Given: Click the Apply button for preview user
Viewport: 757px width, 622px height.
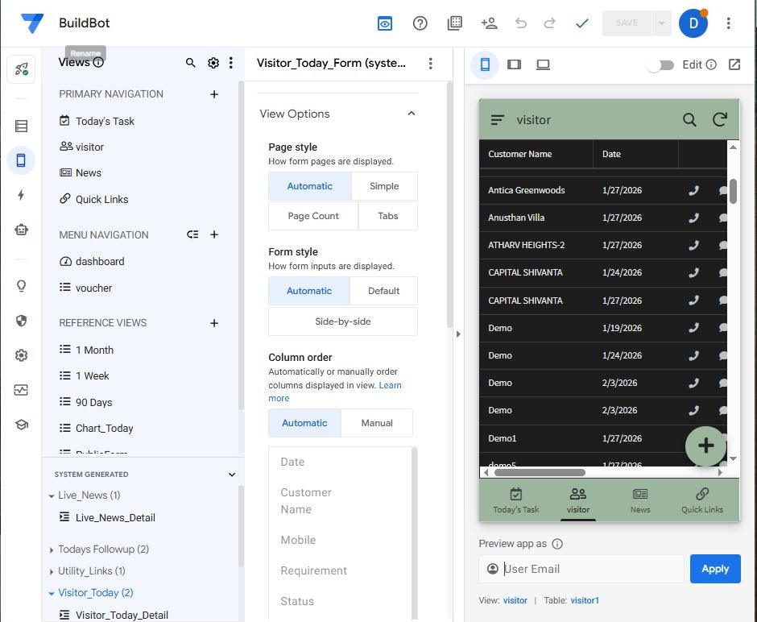Looking at the screenshot, I should pos(714,568).
